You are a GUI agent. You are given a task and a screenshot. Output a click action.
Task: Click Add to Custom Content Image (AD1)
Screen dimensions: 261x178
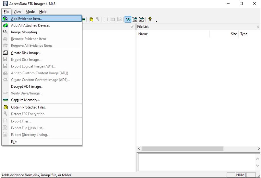point(42,73)
